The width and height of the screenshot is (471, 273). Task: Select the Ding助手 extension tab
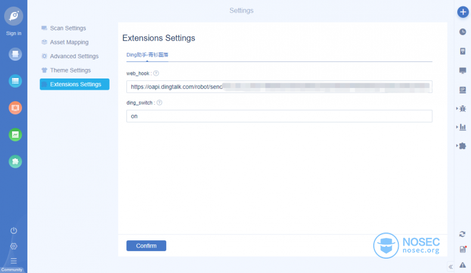[147, 55]
